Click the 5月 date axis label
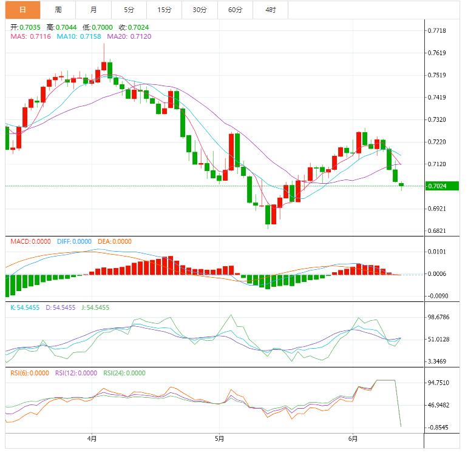 click(x=219, y=439)
